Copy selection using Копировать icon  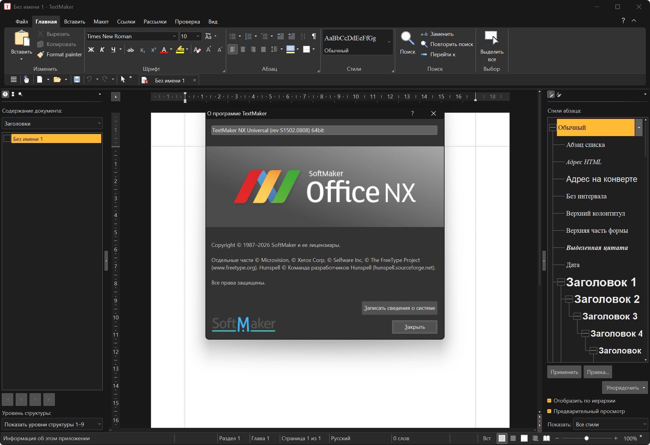[40, 44]
